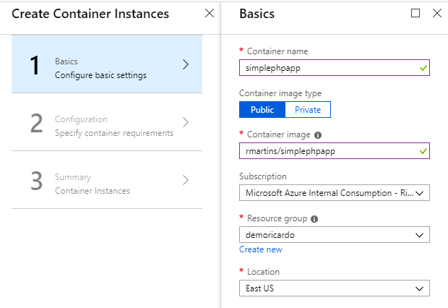448x308 pixels.
Task: Open the Resource group dropdown
Action: pos(335,235)
